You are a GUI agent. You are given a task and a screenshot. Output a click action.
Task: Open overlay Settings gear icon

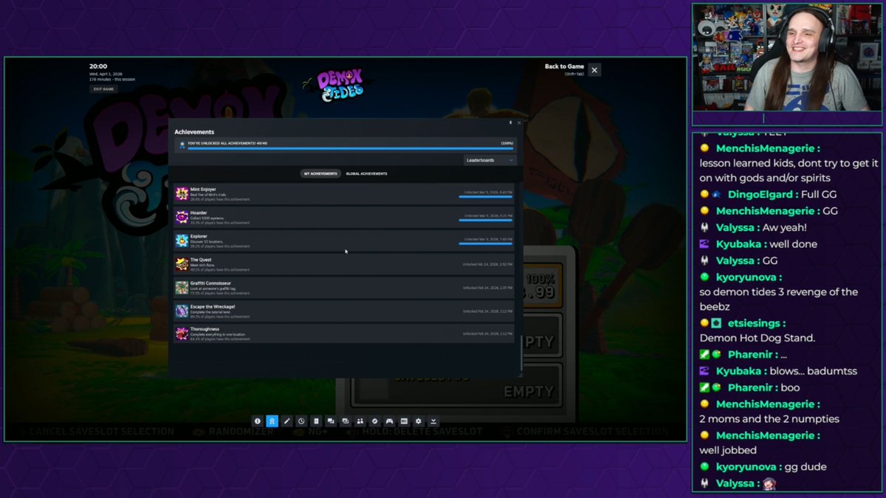(419, 421)
